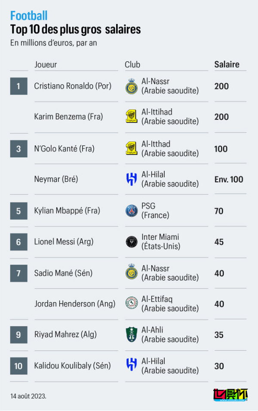Click the rank 5 number badge
This screenshot has width=258, height=411.
(x=18, y=211)
